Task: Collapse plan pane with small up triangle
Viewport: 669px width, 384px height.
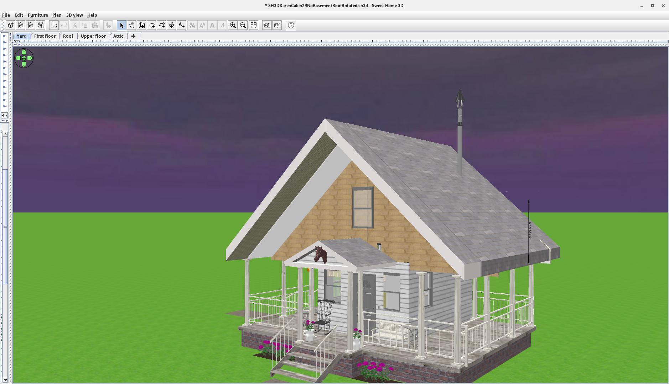Action: click(15, 44)
